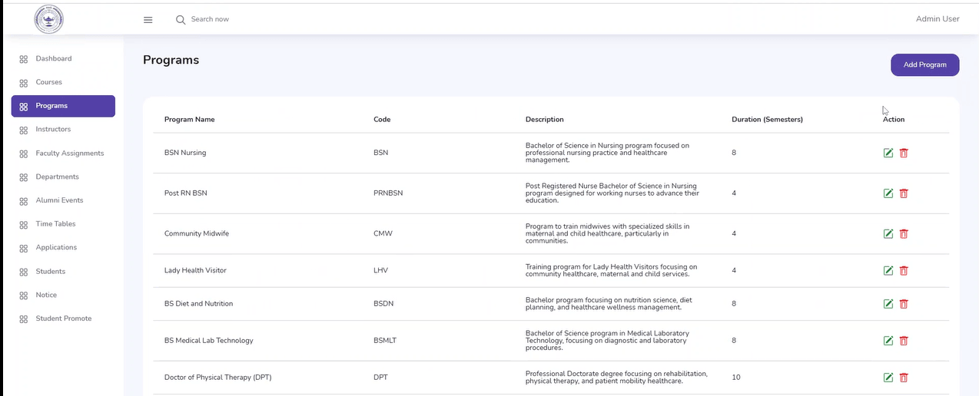Open the Admin User account menu

(938, 19)
